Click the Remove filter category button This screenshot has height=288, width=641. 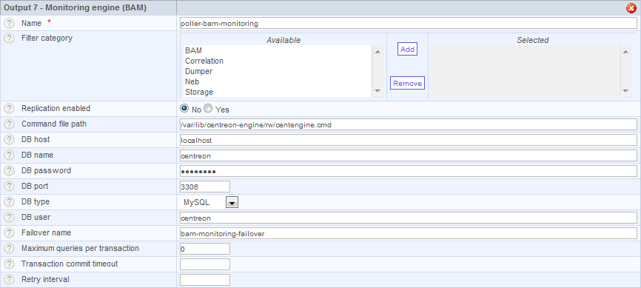pos(407,83)
